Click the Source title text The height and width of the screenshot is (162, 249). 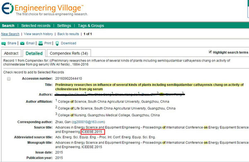coord(151,130)
